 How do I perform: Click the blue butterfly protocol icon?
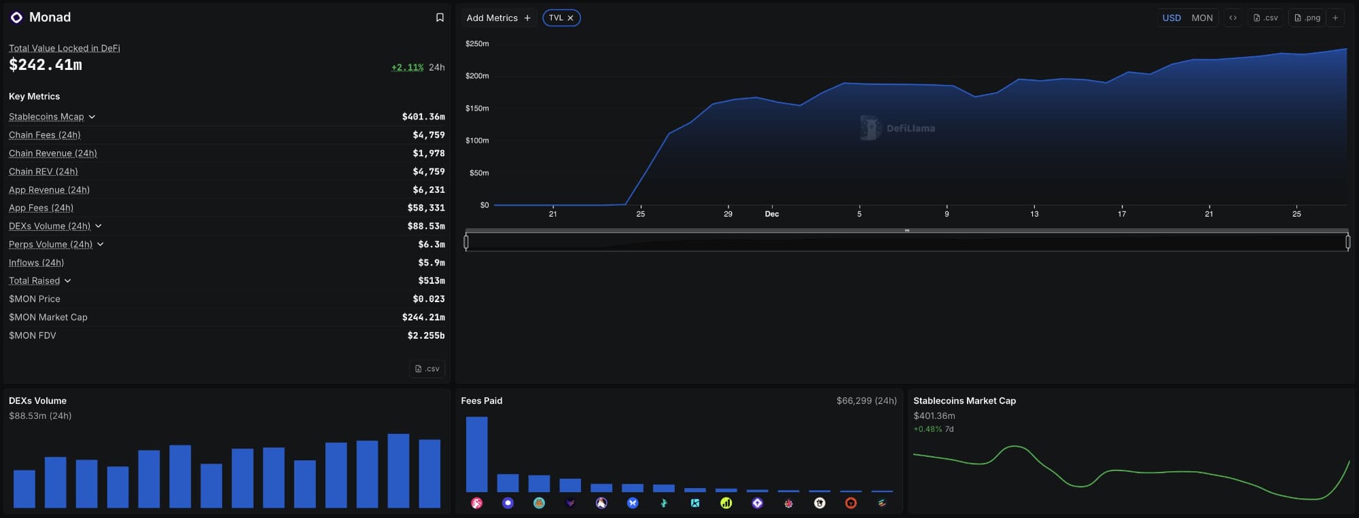pyautogui.click(x=633, y=503)
